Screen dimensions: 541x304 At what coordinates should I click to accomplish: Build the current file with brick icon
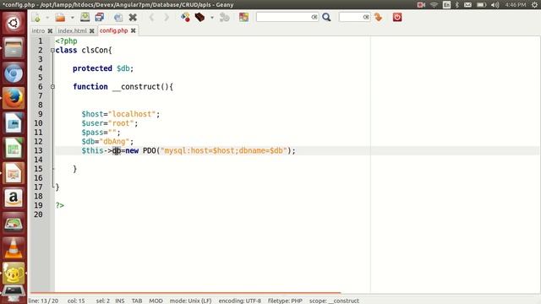point(199,17)
